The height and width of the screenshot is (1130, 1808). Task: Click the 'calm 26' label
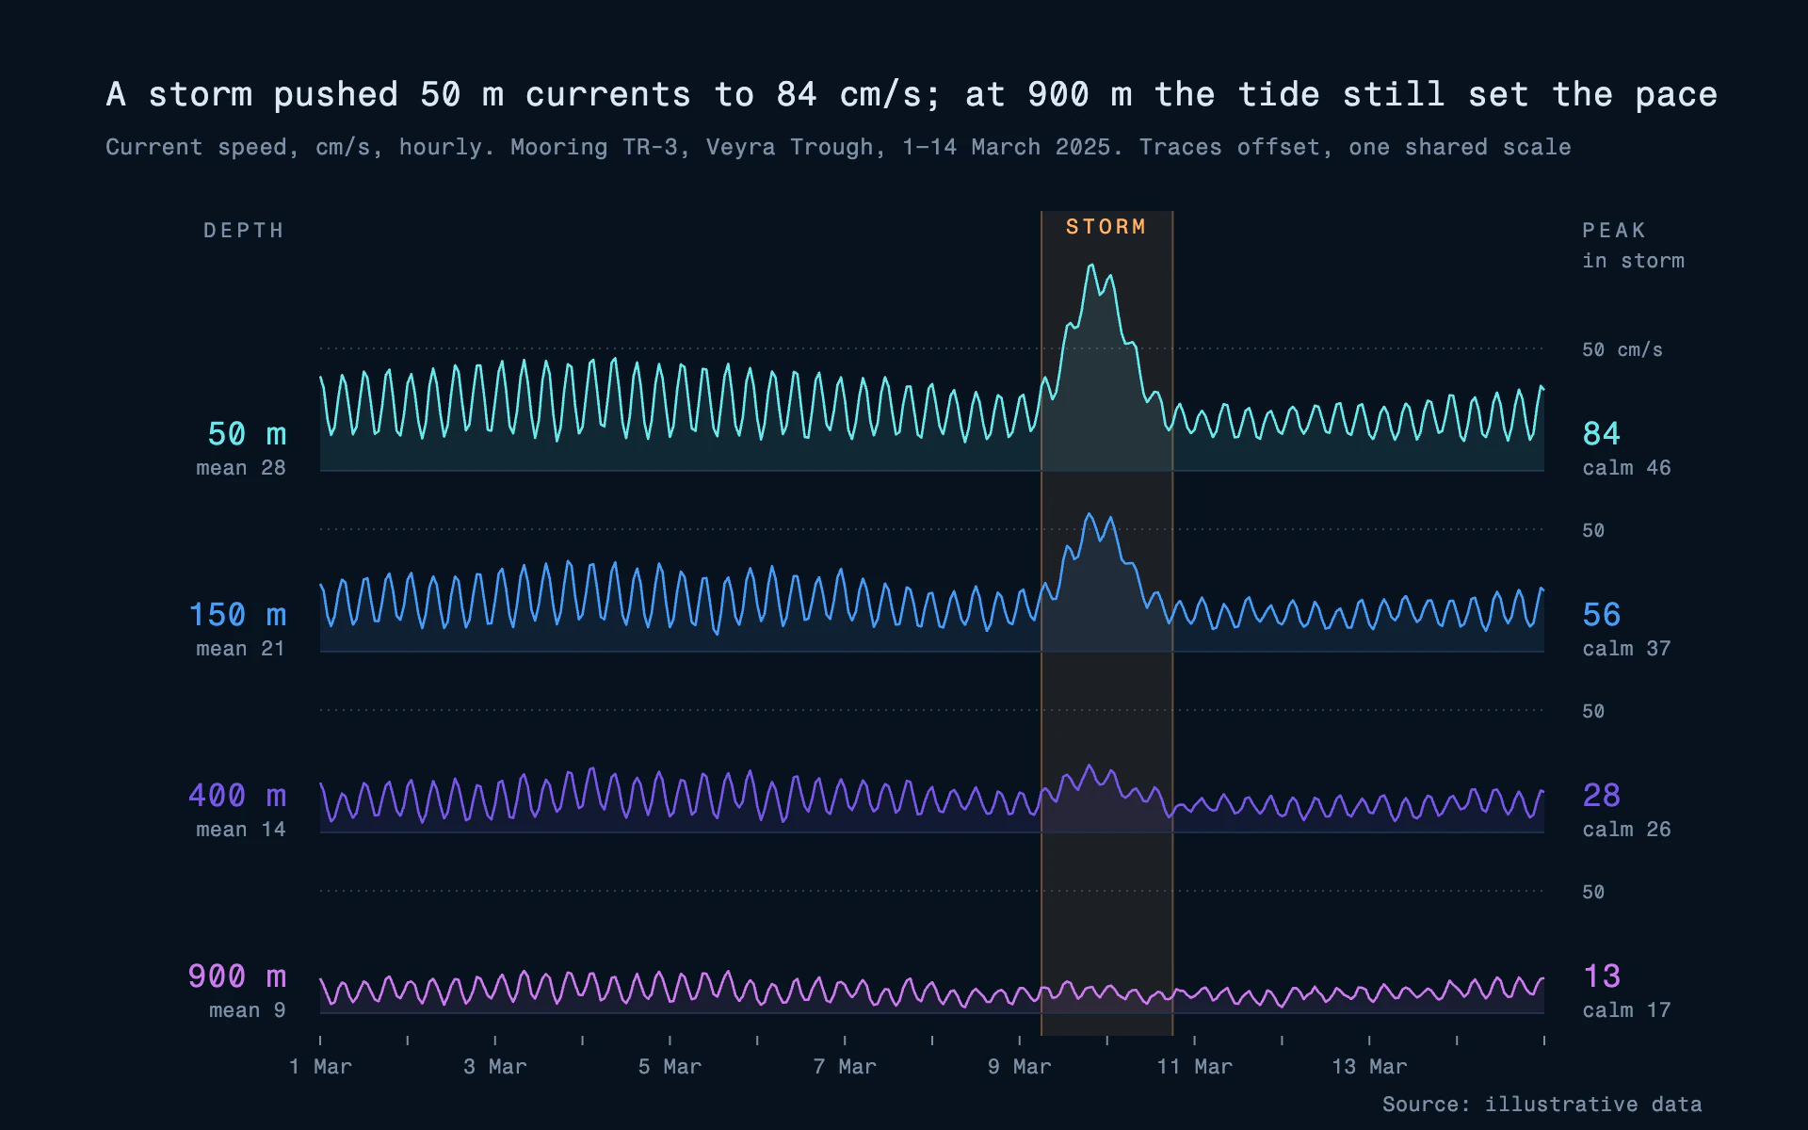[1626, 830]
